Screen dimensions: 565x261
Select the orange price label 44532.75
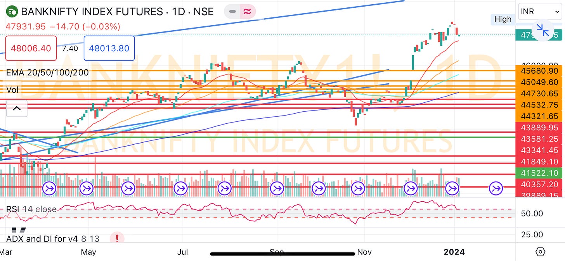click(539, 105)
